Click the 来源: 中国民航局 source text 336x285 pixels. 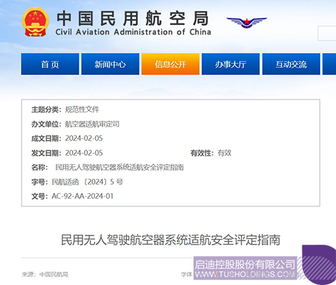pyautogui.click(x=45, y=274)
